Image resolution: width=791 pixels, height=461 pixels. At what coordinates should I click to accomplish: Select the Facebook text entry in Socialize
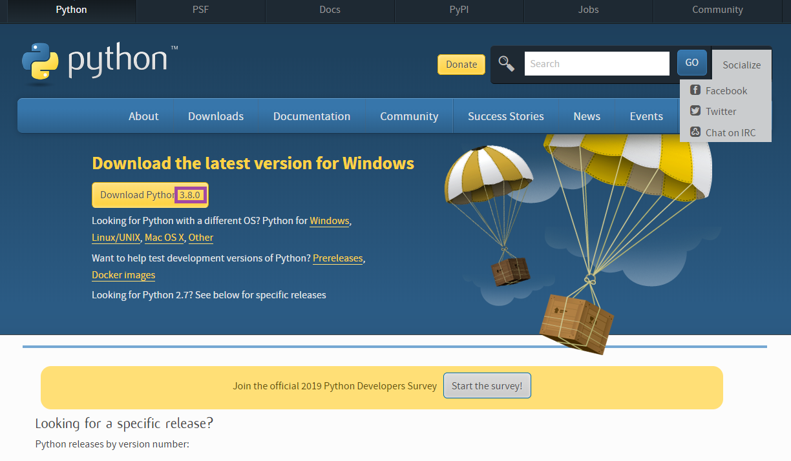point(726,91)
